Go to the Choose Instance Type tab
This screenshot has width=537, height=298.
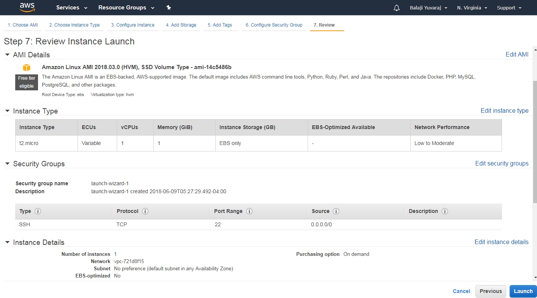[x=74, y=25]
